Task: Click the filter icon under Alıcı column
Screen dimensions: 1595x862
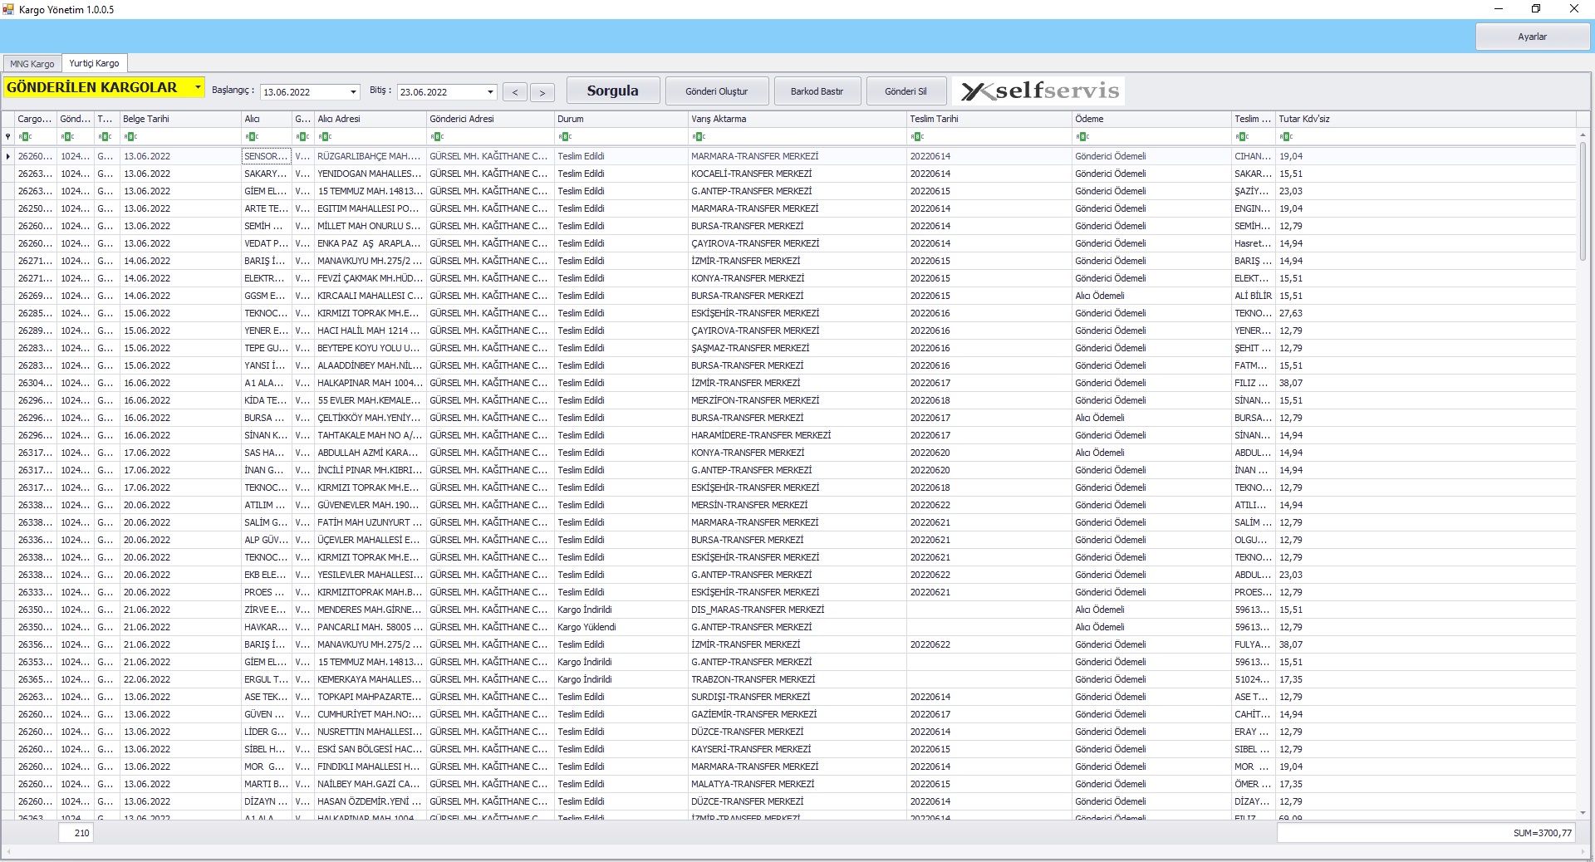Action: (x=252, y=137)
